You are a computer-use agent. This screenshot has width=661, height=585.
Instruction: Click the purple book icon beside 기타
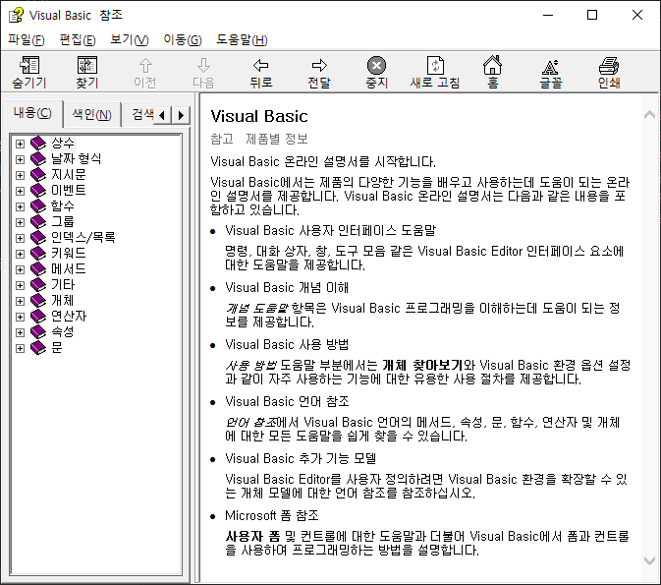(38, 285)
